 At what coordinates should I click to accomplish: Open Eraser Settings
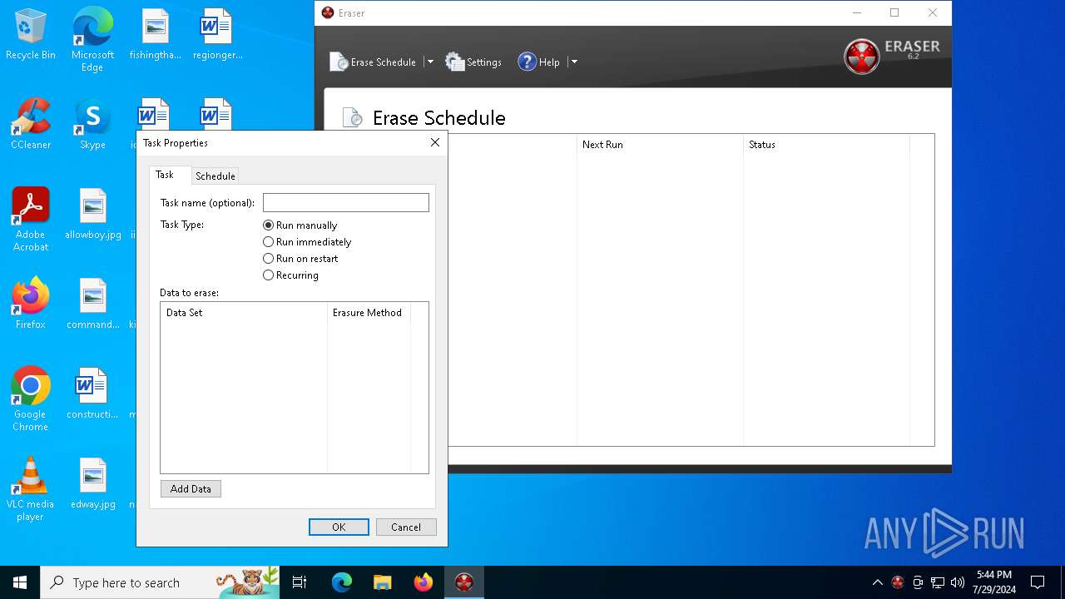[473, 62]
